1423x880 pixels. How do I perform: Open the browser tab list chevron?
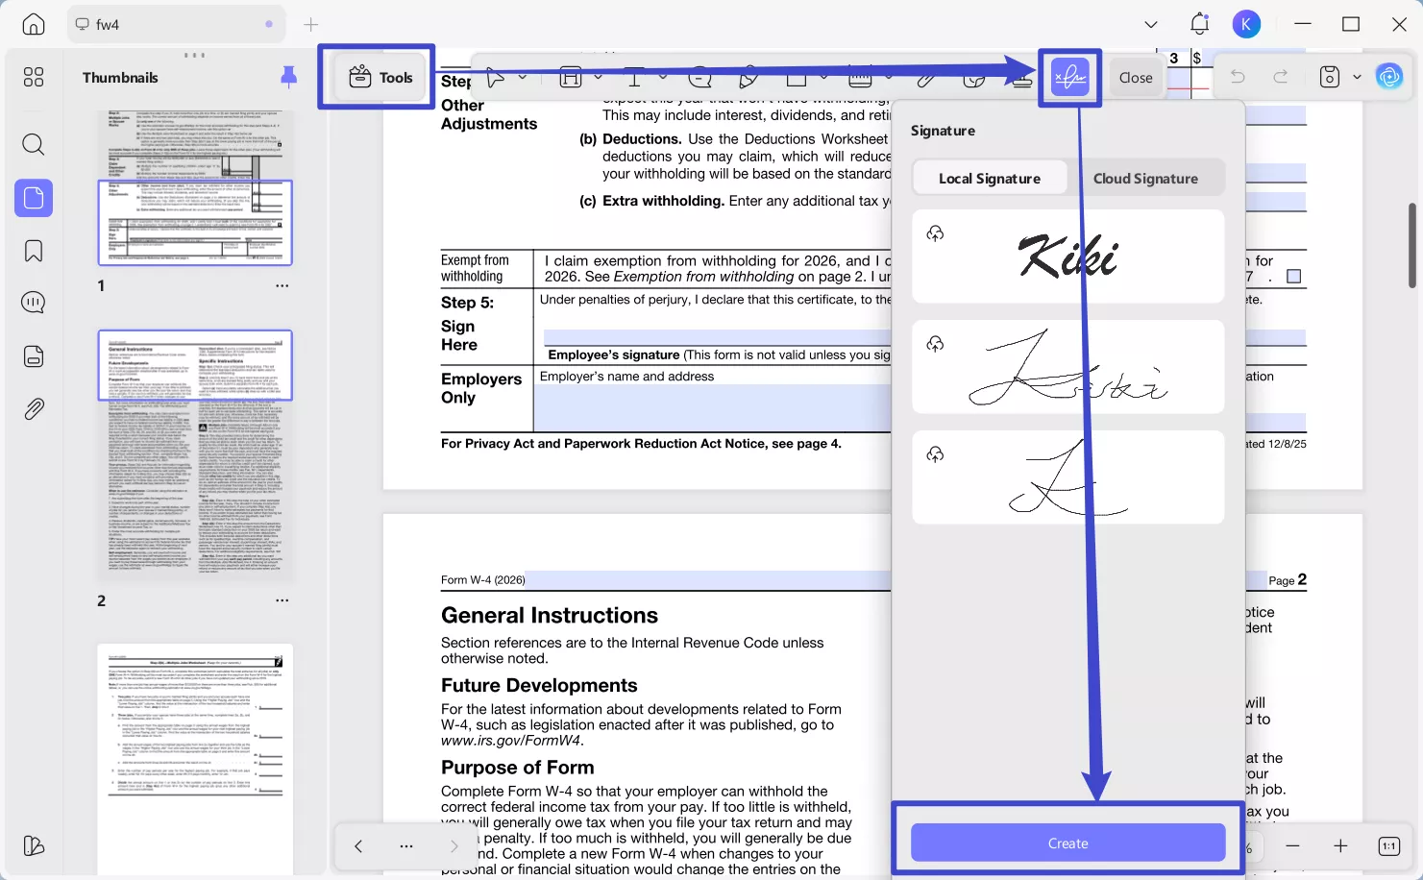coord(1149,23)
